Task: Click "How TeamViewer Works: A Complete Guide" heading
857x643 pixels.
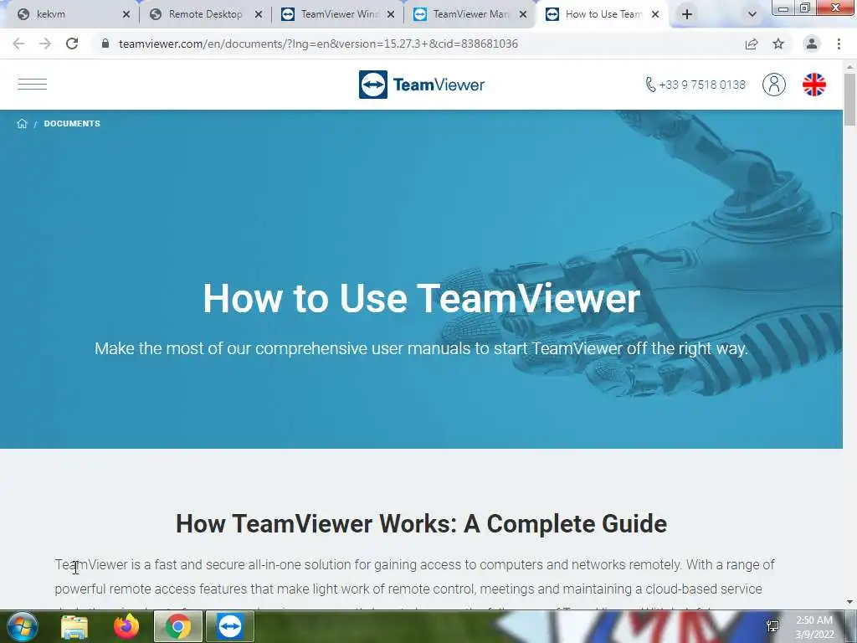Action: pos(422,524)
